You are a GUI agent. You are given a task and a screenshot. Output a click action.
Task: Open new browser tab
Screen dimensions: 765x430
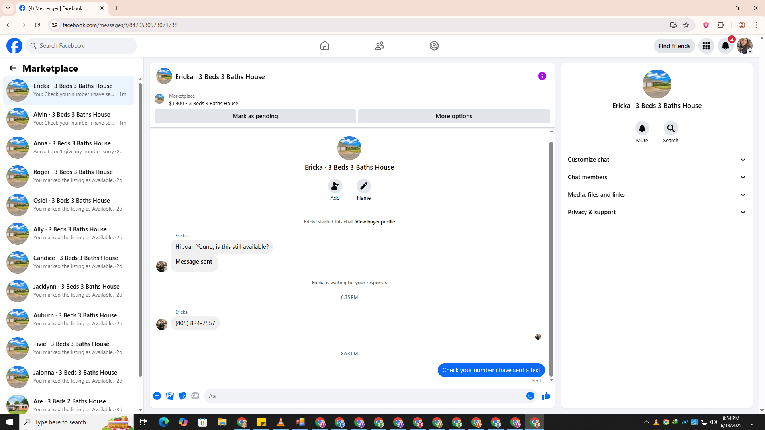(x=116, y=8)
